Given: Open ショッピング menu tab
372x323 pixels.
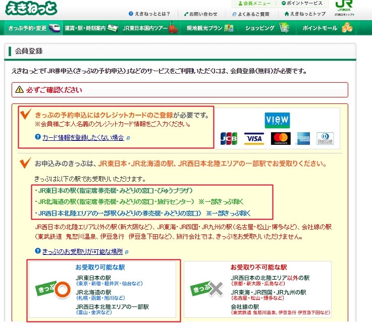Looking at the screenshot, I should [x=267, y=28].
